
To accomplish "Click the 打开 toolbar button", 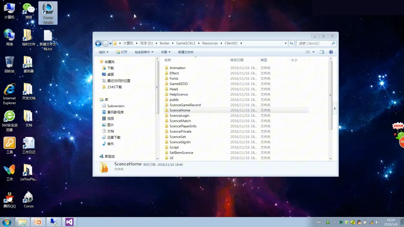I will (x=121, y=52).
